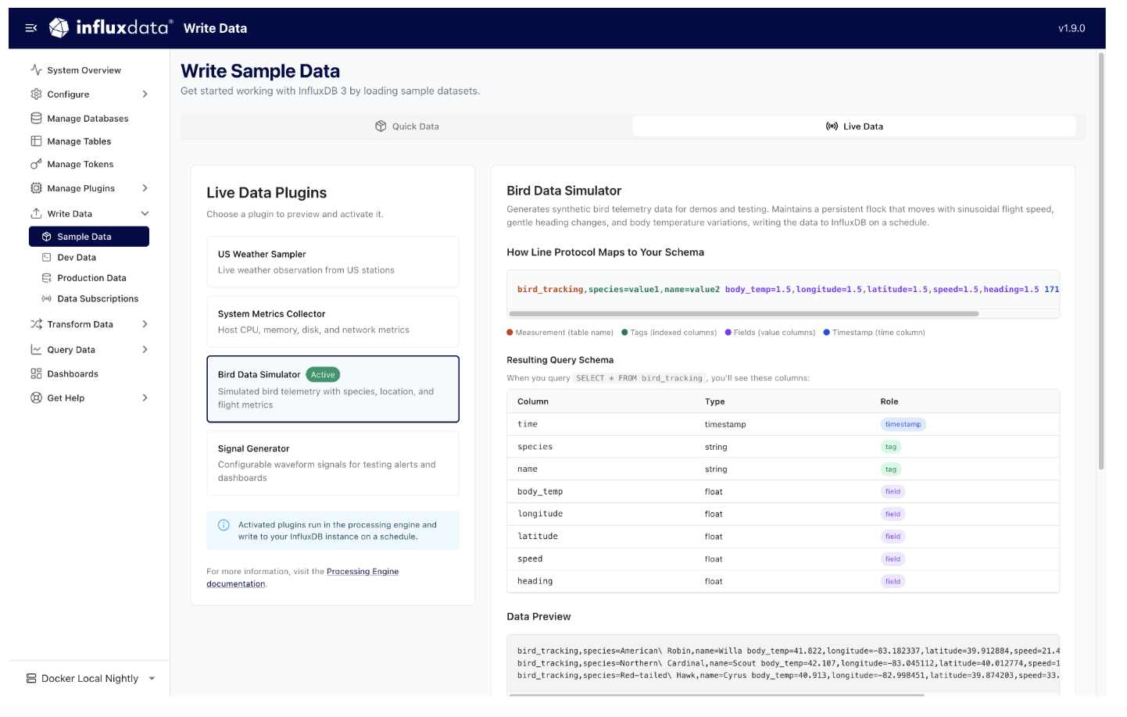Expand the Manage Plugins submenu chevron

(x=145, y=188)
